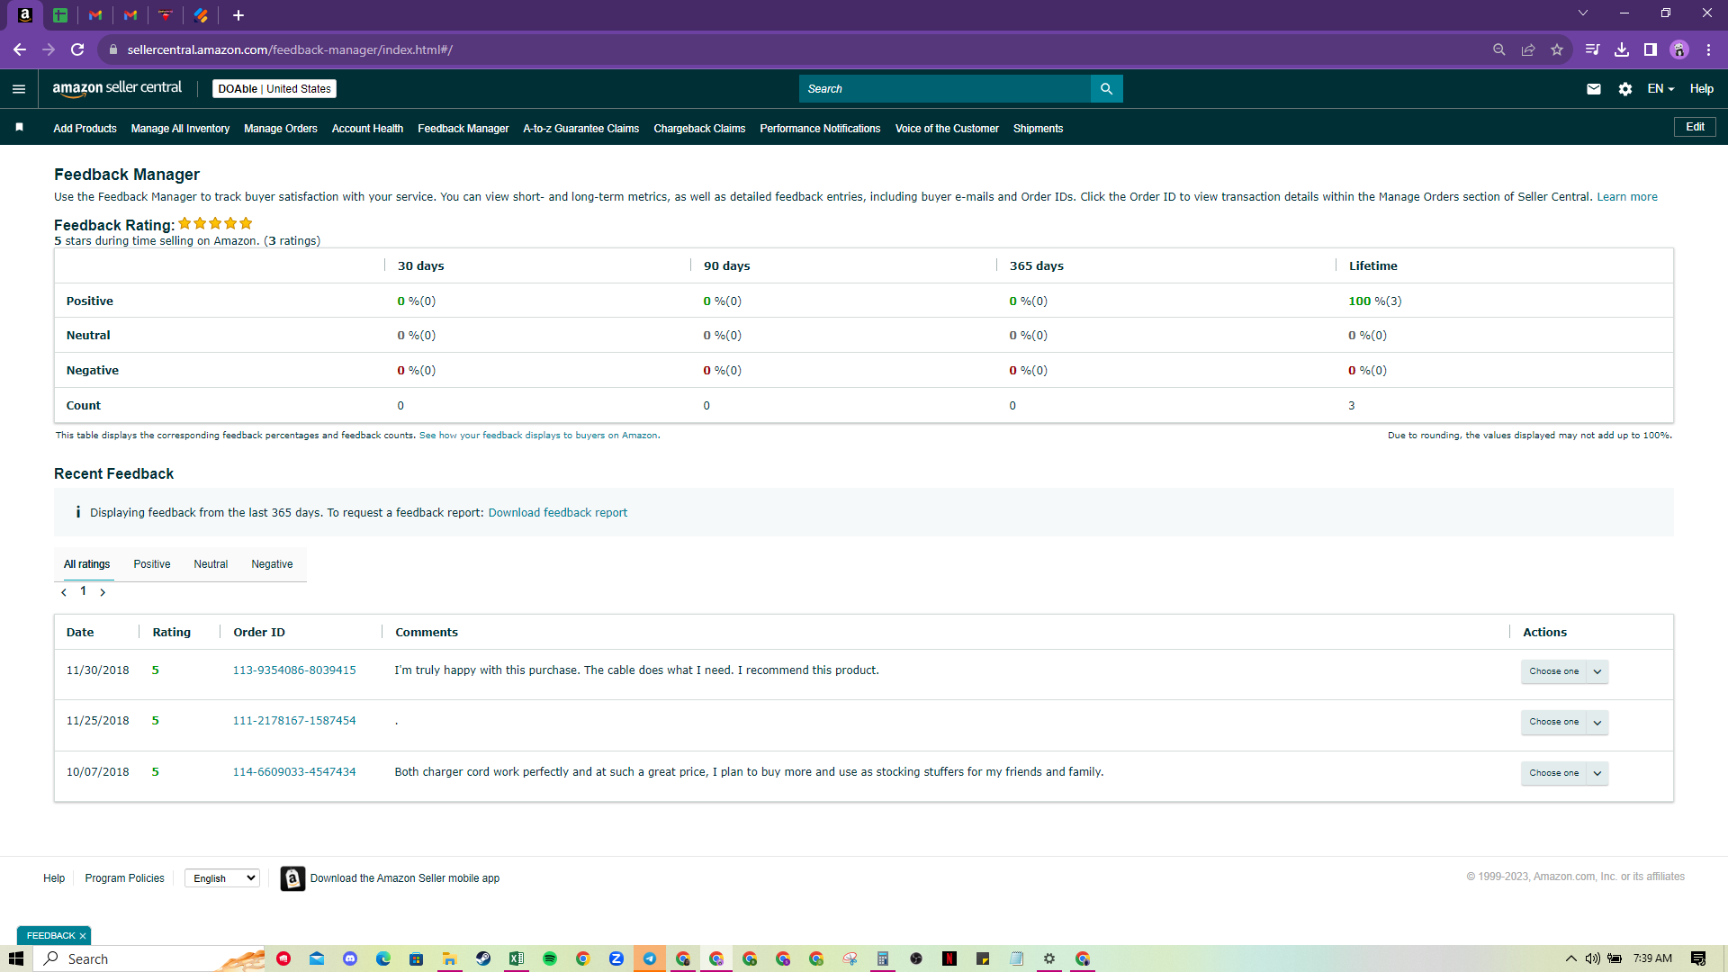Click the Amazon app icon in the footer
This screenshot has height=972, width=1728.
[x=292, y=878]
